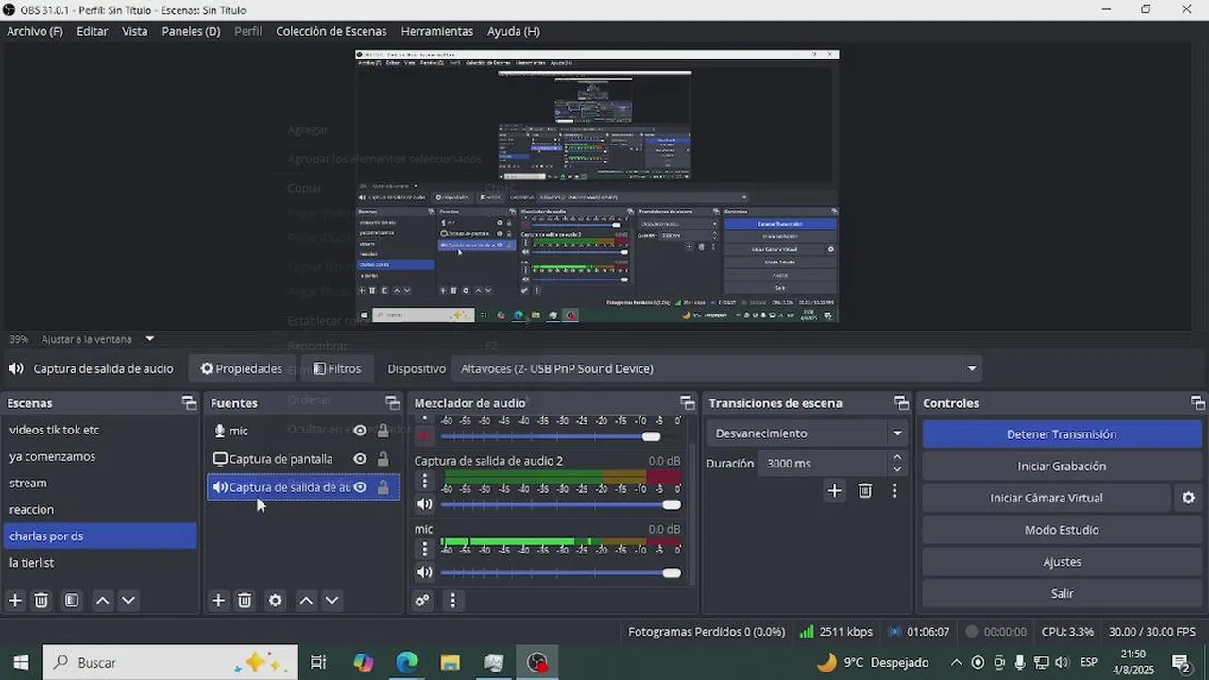Undock the Fuentes panel
The image size is (1209, 680).
[392, 403]
